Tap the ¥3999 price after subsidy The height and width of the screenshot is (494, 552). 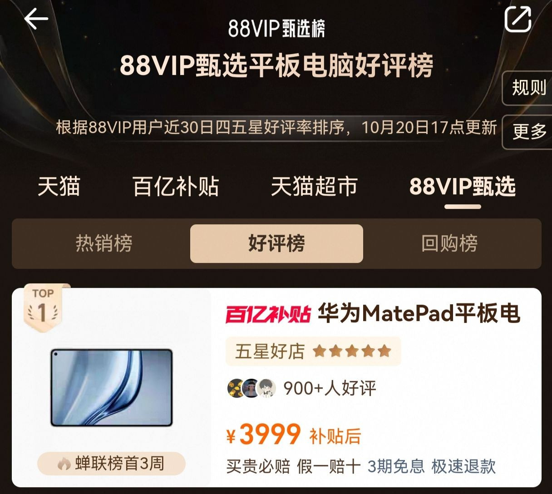click(263, 435)
